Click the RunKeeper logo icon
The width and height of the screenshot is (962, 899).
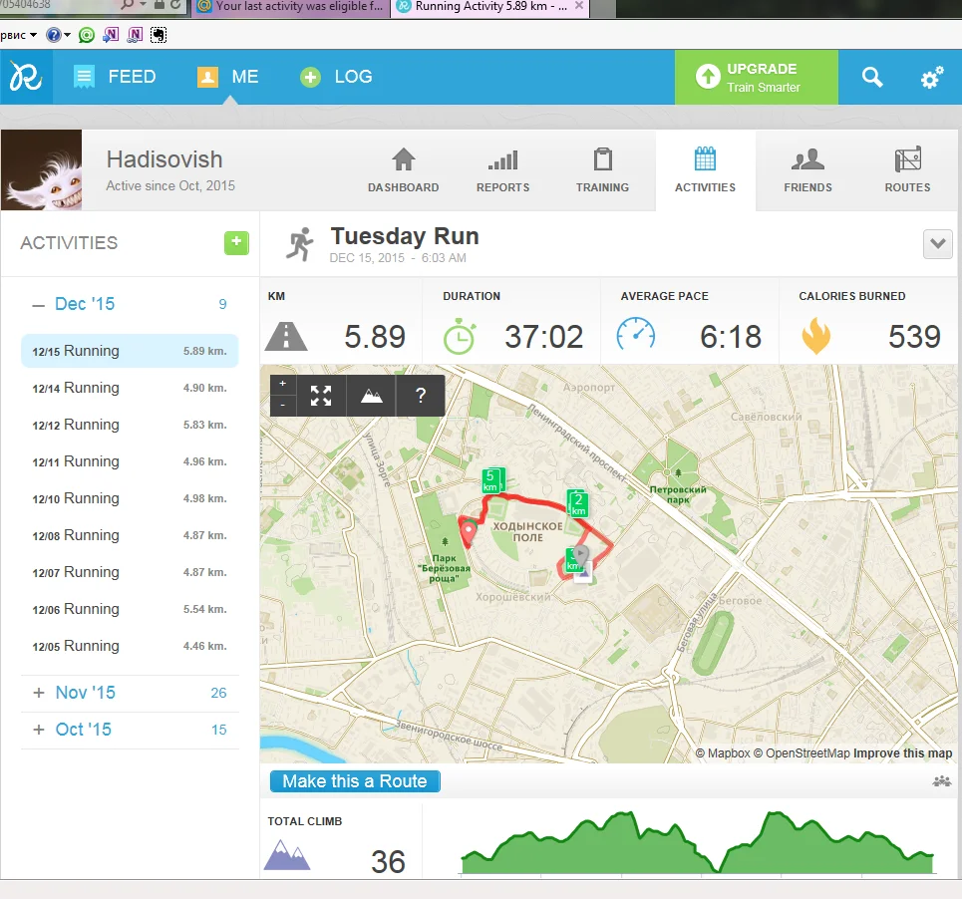tap(26, 78)
